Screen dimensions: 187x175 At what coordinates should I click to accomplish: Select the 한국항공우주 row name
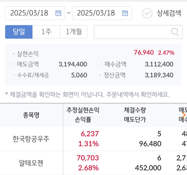(x=31, y=139)
